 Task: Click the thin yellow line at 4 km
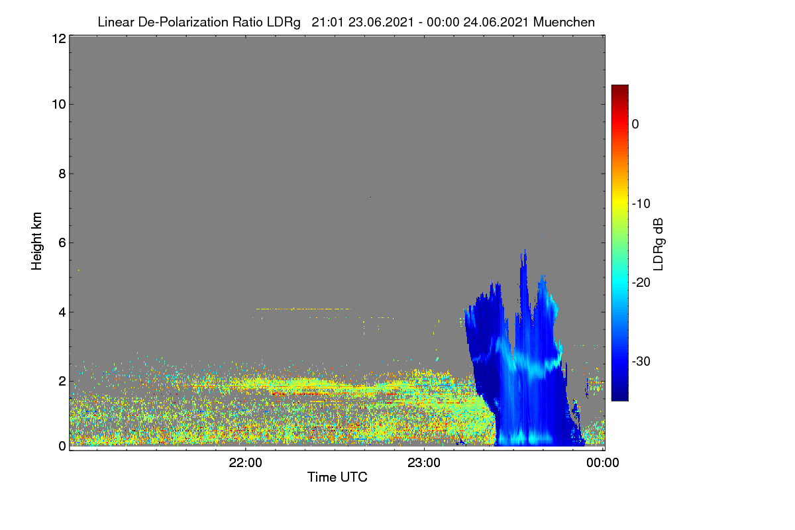click(x=303, y=309)
